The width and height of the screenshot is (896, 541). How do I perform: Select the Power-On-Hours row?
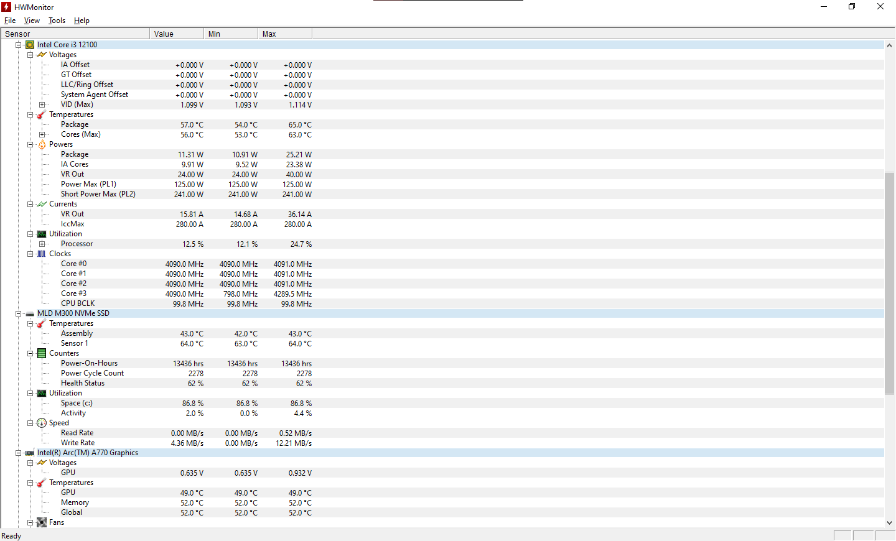pos(442,363)
